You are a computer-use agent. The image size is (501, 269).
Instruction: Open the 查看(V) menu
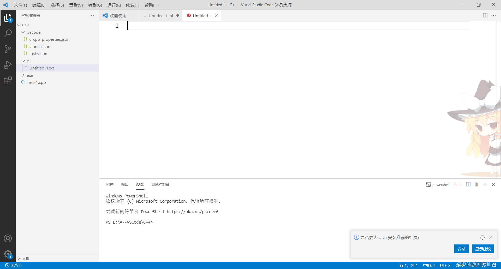point(76,5)
